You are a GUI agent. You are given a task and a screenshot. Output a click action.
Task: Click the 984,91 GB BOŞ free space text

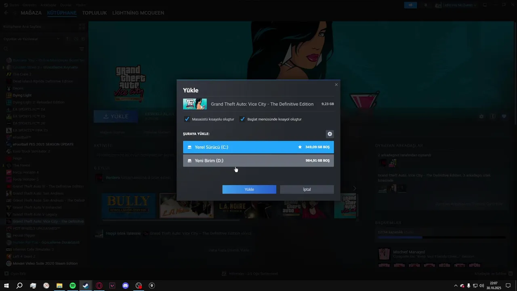317,160
